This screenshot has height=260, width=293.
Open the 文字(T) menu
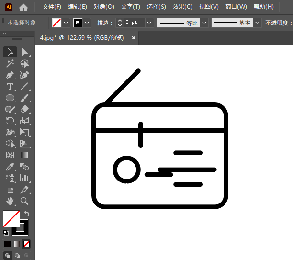[130, 7]
